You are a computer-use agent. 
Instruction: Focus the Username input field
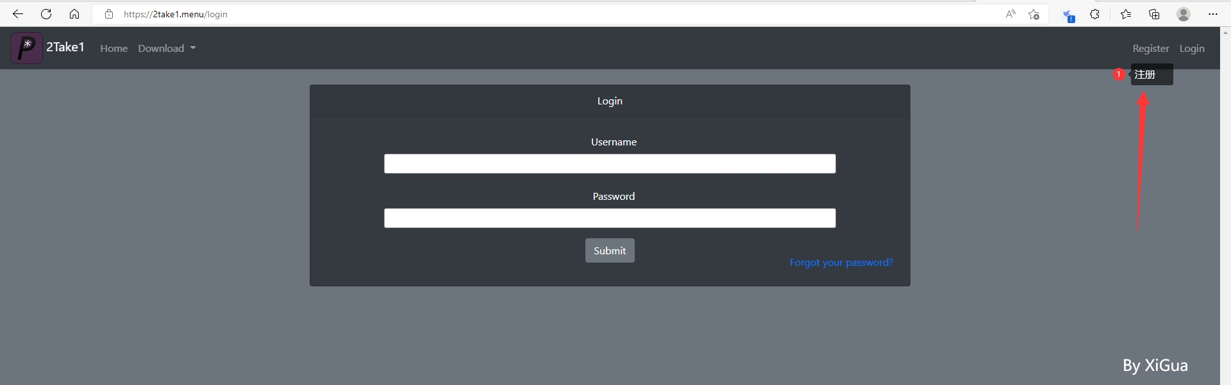point(609,164)
